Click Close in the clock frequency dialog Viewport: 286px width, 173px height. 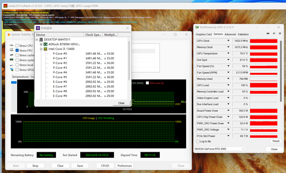(121, 103)
